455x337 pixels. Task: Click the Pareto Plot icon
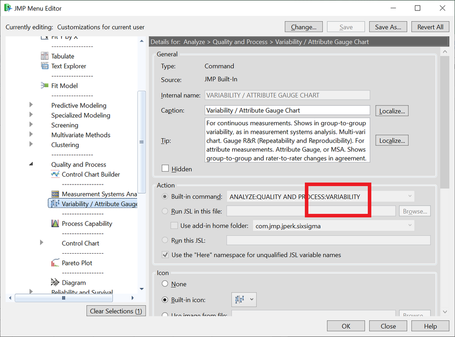coord(55,263)
